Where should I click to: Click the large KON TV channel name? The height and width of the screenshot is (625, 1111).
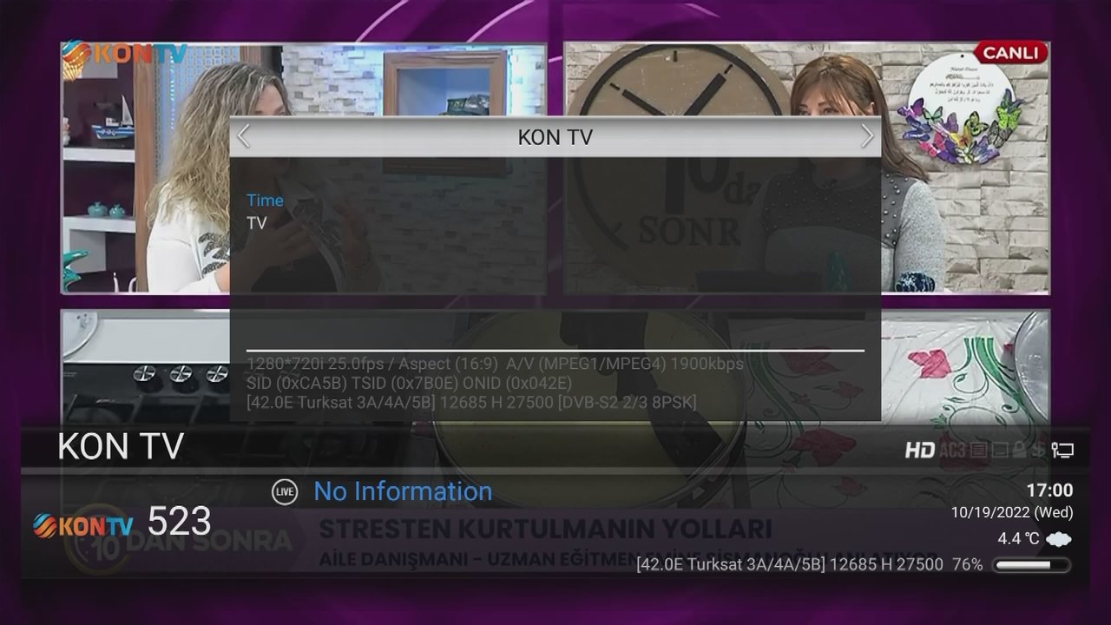pos(121,446)
